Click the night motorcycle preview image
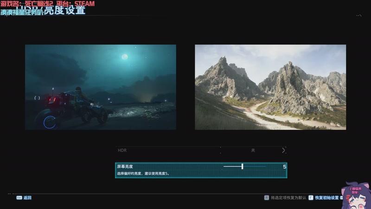The image size is (371, 209). click(101, 87)
